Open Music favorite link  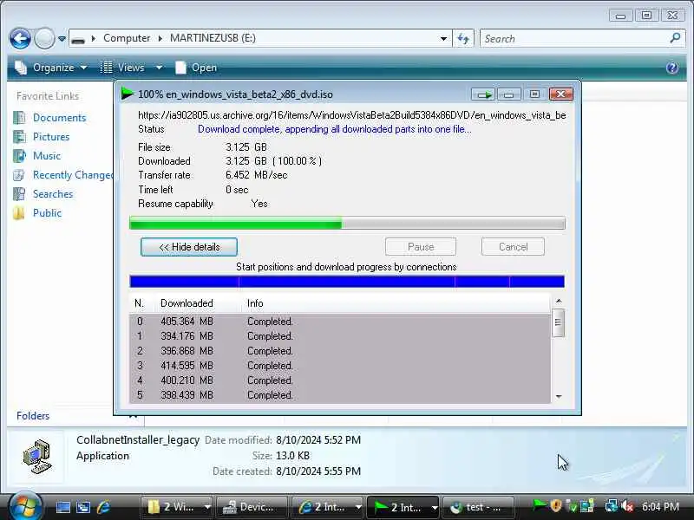tap(47, 156)
